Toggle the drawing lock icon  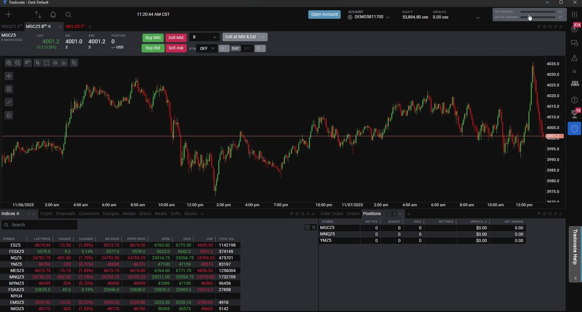9,115
